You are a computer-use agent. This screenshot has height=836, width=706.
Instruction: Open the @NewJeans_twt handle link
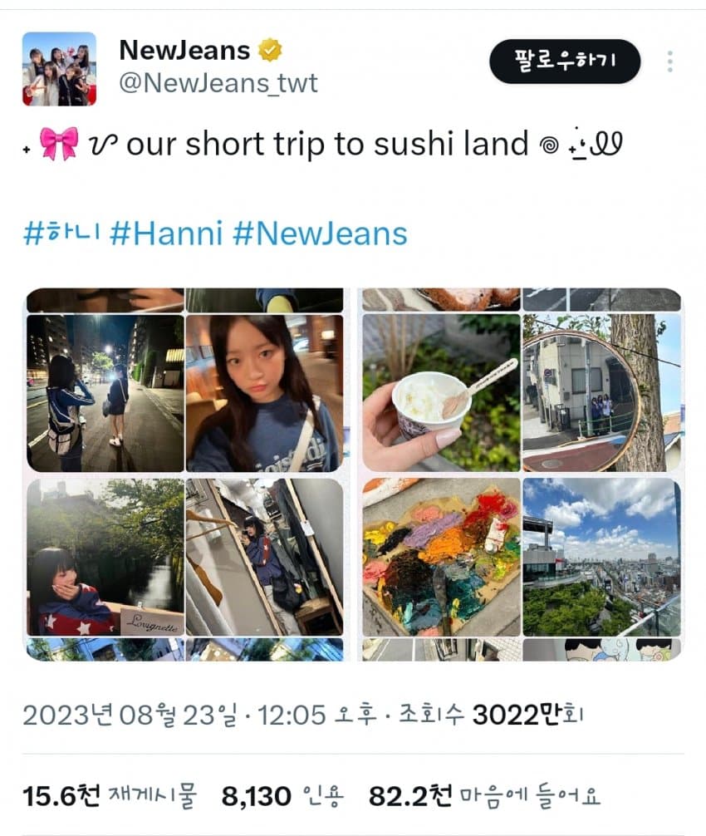pos(218,83)
